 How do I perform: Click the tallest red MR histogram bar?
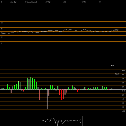pos(47,99)
